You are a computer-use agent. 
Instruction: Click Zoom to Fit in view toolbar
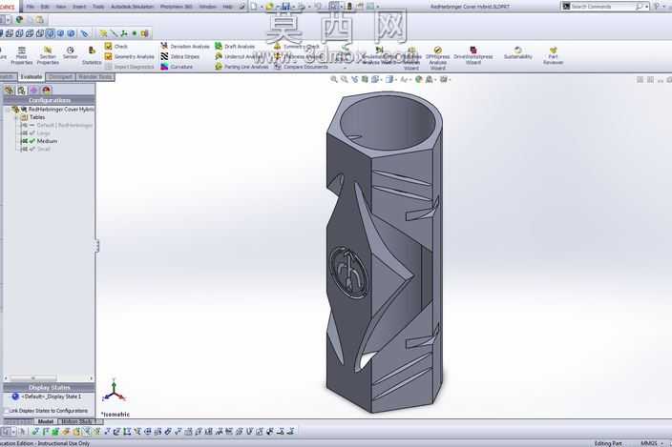[x=334, y=79]
